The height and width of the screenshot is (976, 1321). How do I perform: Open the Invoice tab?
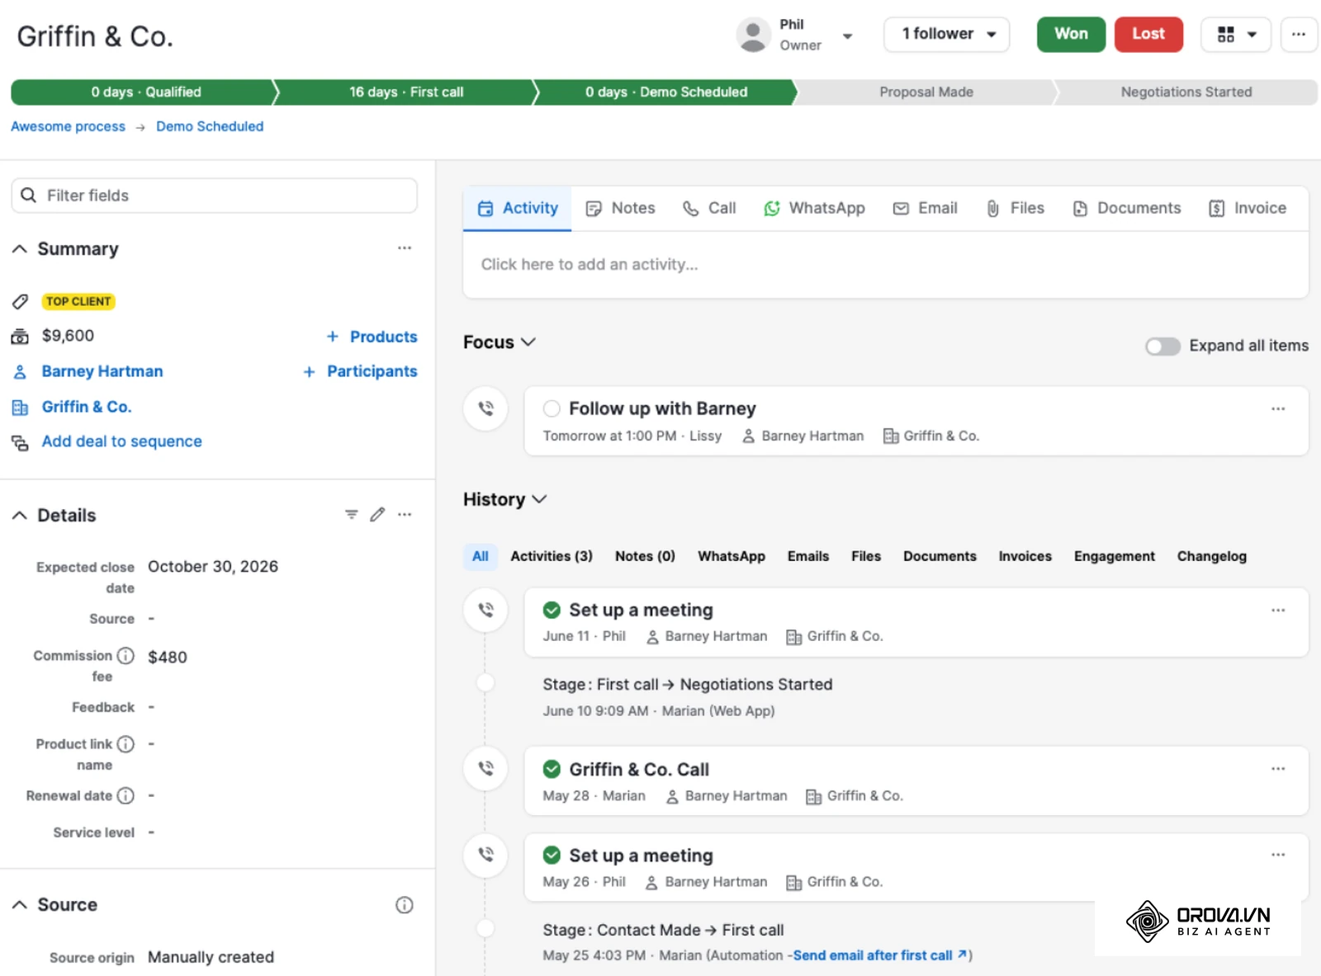point(1247,209)
